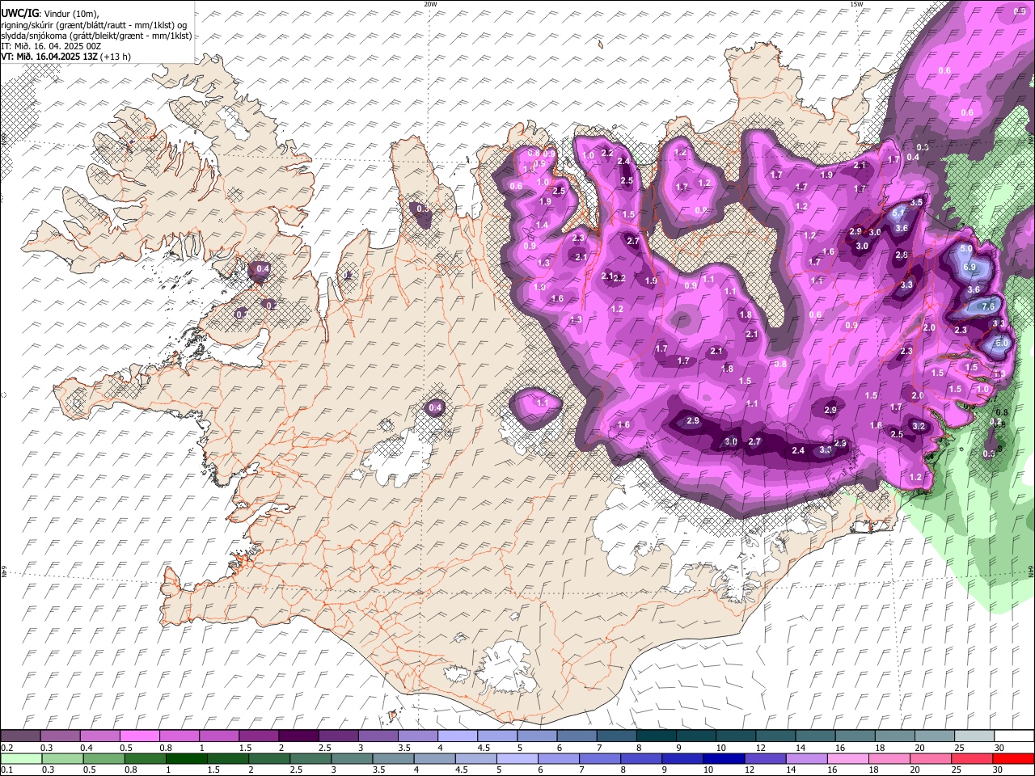1035x776 pixels.
Task: Pick upper scale swatch between 18 and 20
Action: [x=893, y=736]
